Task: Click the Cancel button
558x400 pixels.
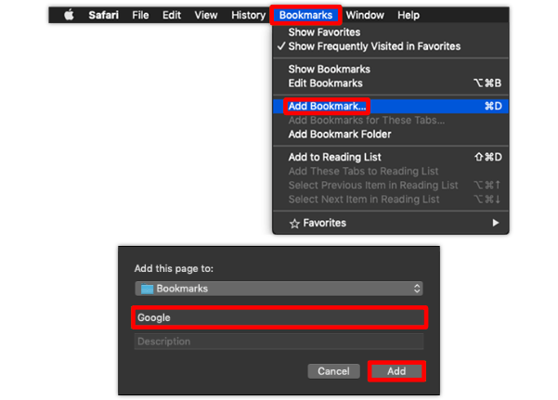Action: 333,371
